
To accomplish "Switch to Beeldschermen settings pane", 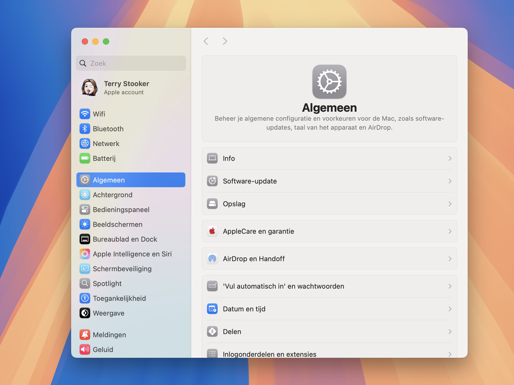I will coord(118,224).
